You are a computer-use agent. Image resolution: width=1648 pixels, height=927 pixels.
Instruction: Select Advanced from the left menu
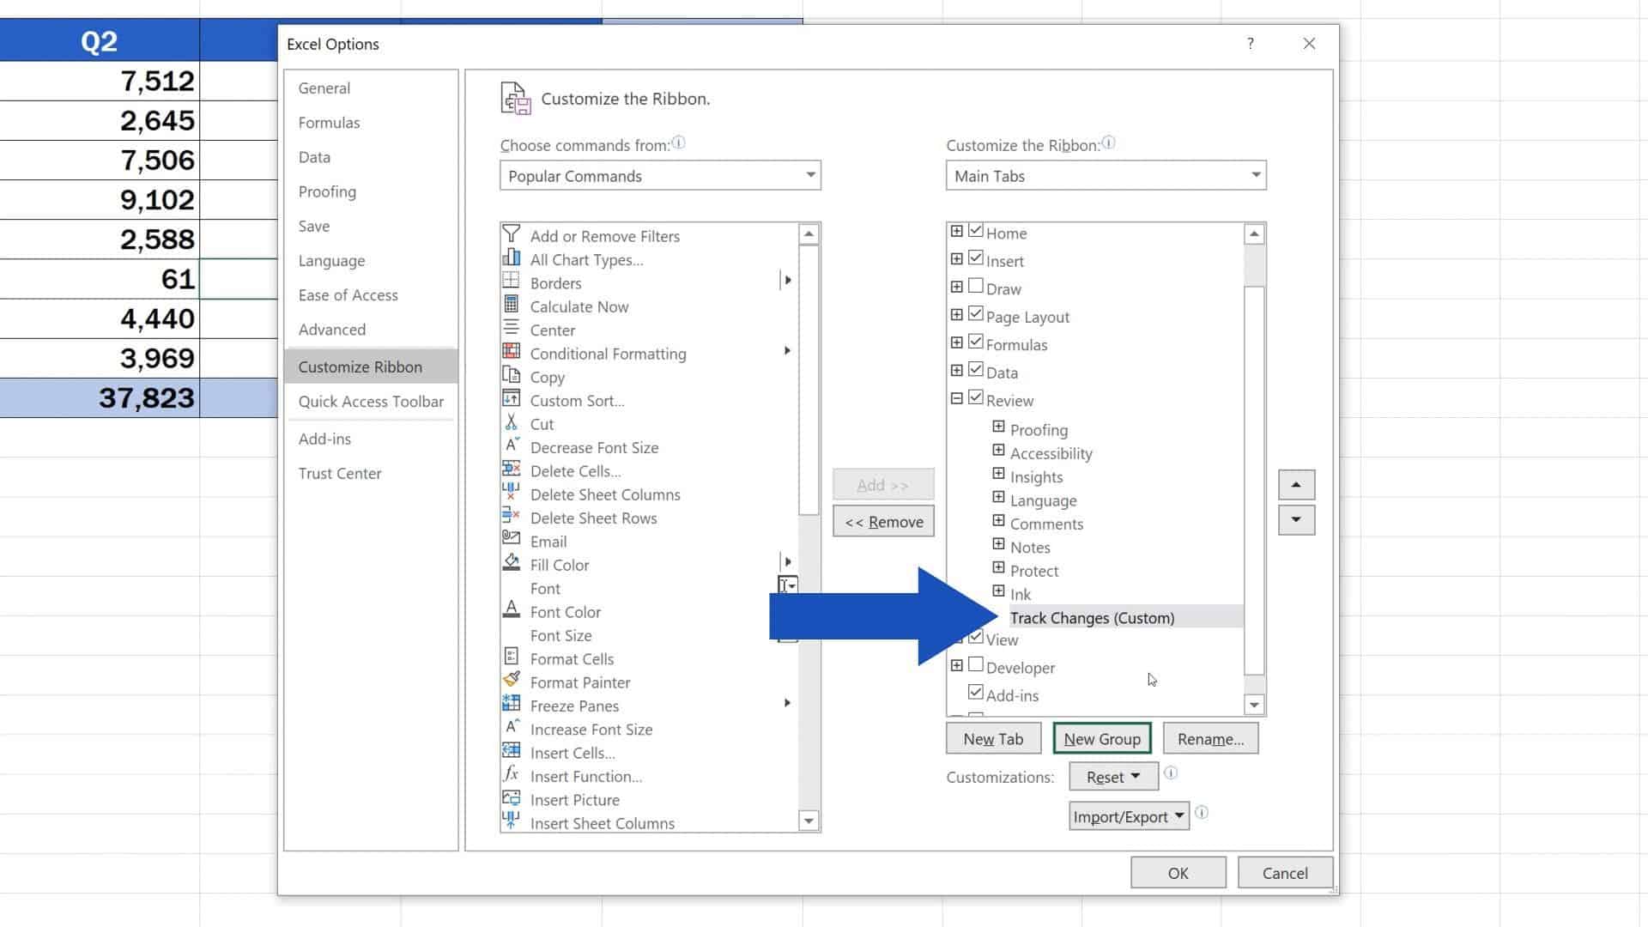point(331,330)
